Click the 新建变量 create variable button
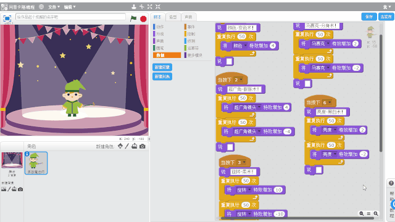Screen dimensions: 395x222 [162, 67]
